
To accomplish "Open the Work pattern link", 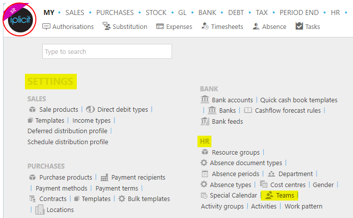I will click(303, 207).
